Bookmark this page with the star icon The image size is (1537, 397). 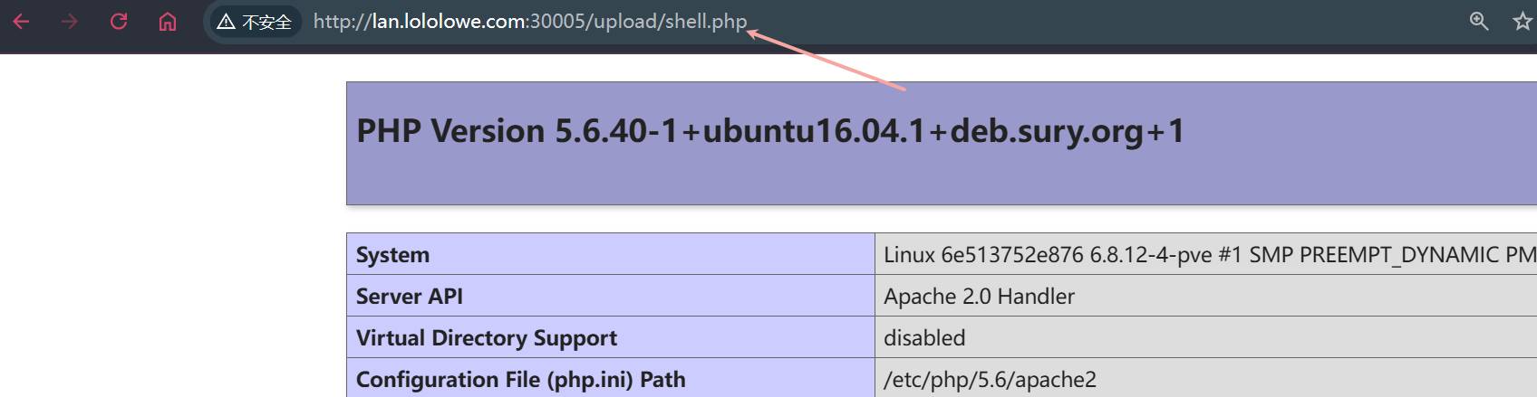1522,22
